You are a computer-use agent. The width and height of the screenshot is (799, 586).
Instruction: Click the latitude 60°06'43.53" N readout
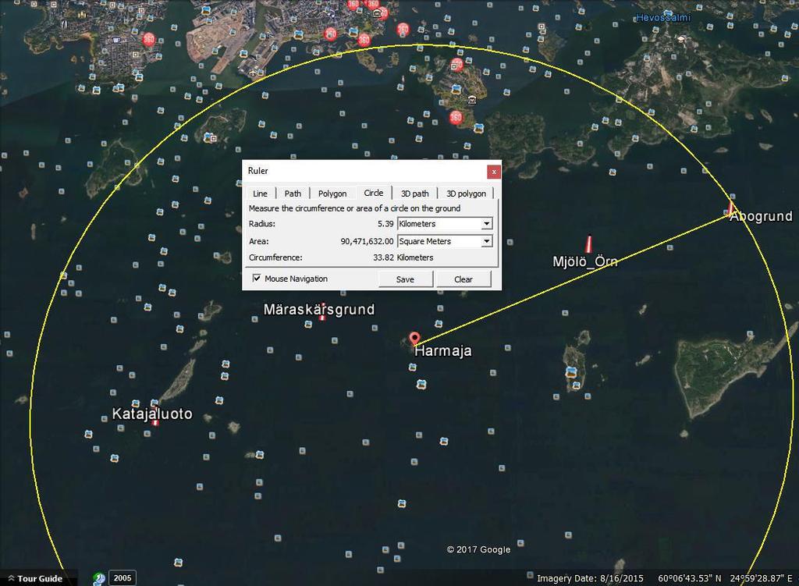click(690, 578)
